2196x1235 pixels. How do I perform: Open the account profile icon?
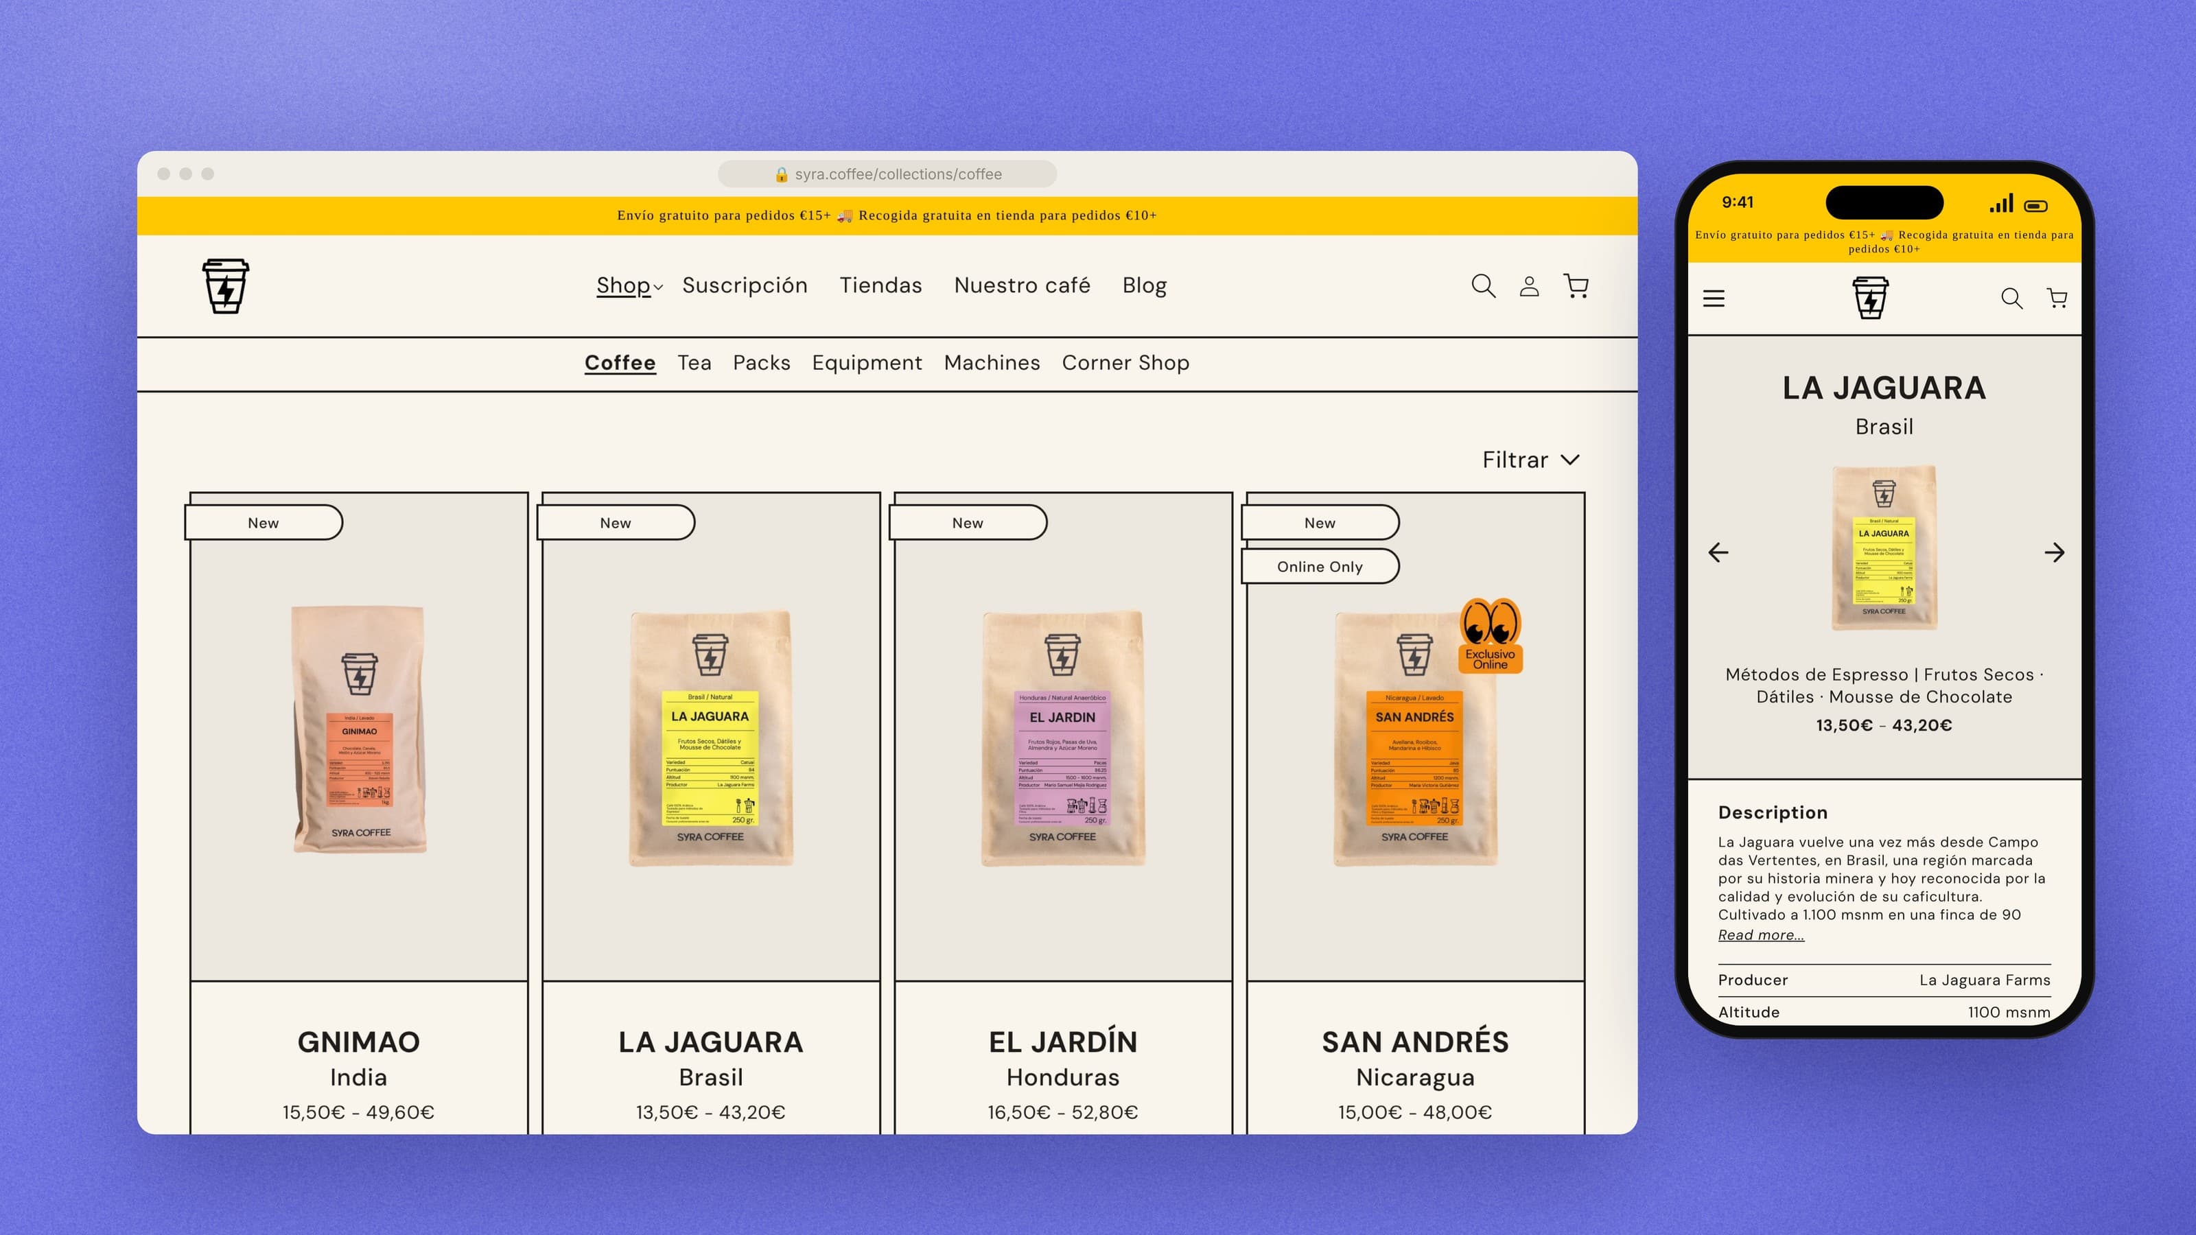pos(1530,286)
